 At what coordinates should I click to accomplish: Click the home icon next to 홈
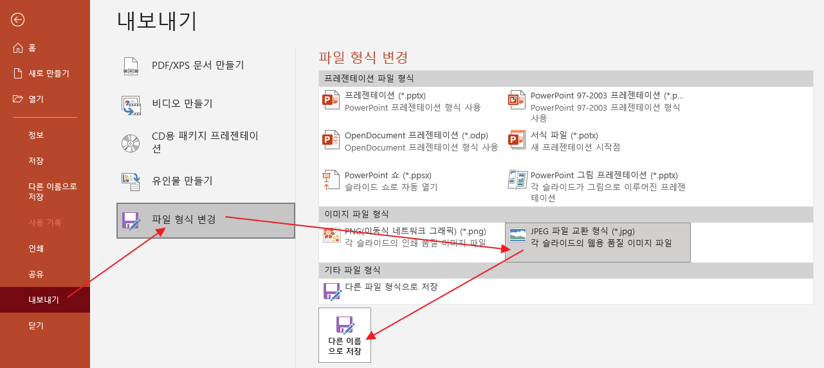pyautogui.click(x=18, y=48)
